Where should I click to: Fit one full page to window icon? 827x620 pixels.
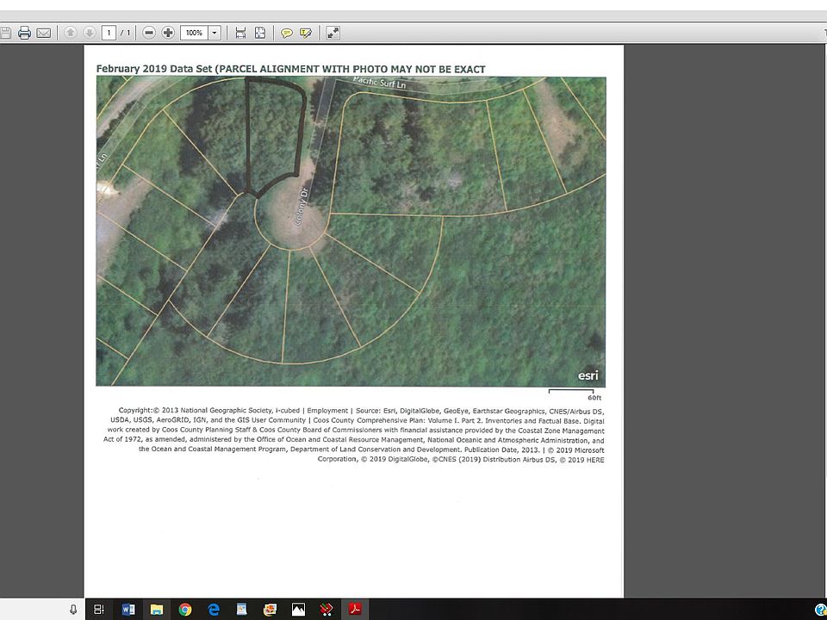pos(260,33)
